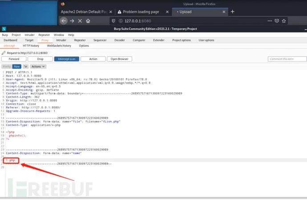Click the filename="YLion.php" text
Screen dimensions: 307x200
(103, 122)
